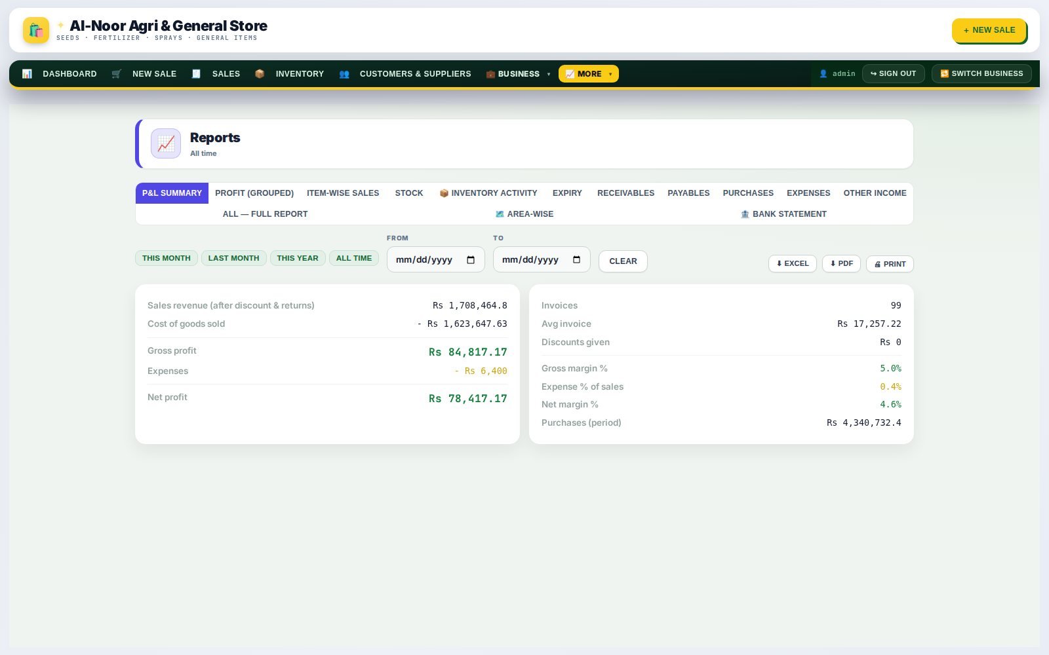
Task: Sign out of the admin account
Action: pyautogui.click(x=893, y=74)
